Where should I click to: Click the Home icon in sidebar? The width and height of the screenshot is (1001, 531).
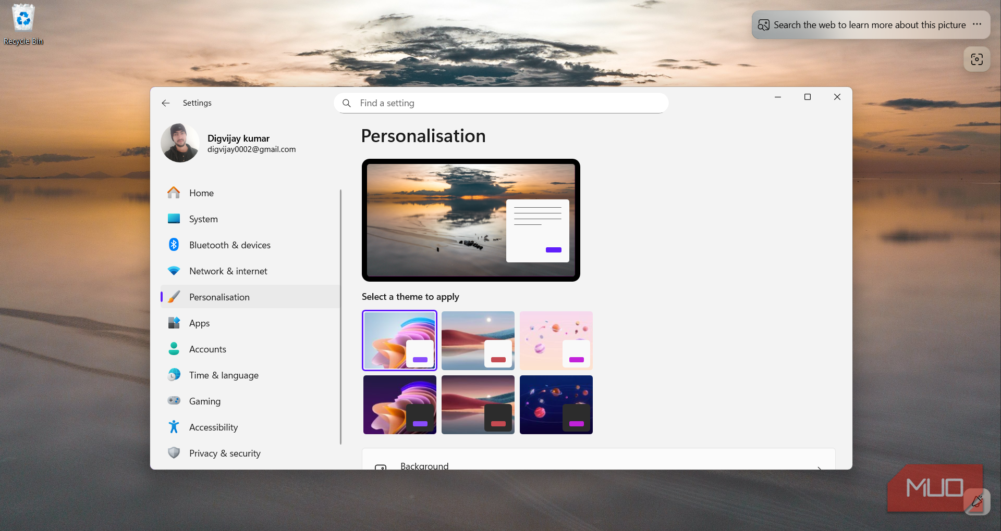pos(174,193)
